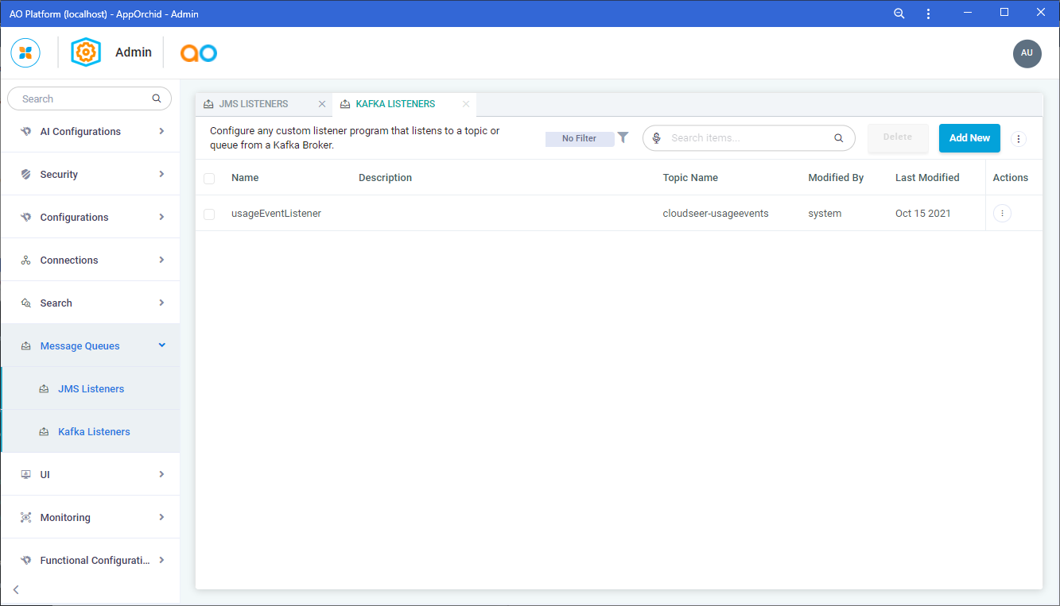
Task: Click the No Filter label
Action: pos(579,139)
